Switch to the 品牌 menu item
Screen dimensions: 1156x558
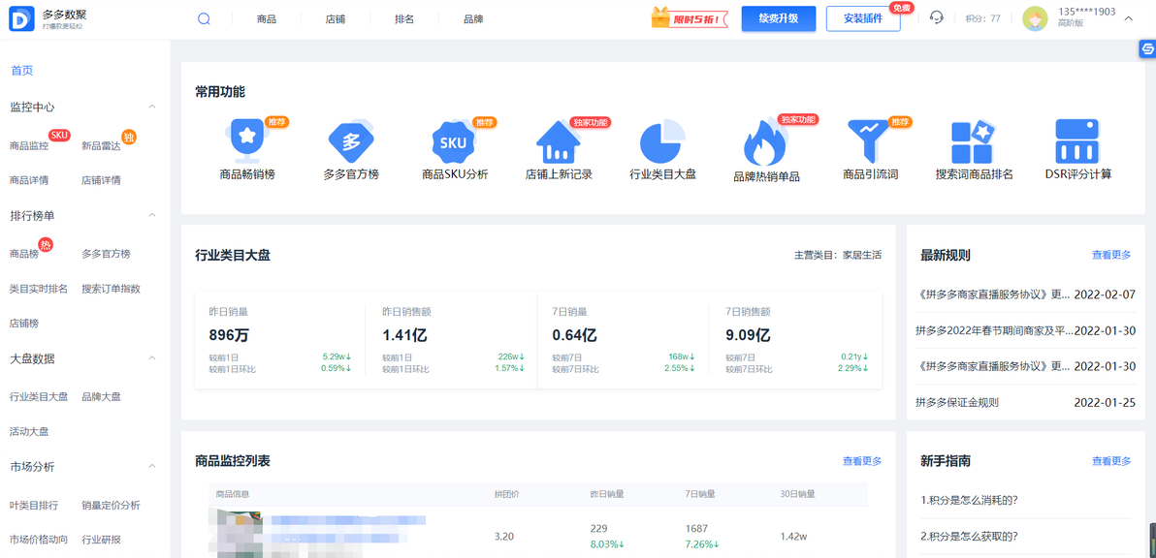click(472, 17)
